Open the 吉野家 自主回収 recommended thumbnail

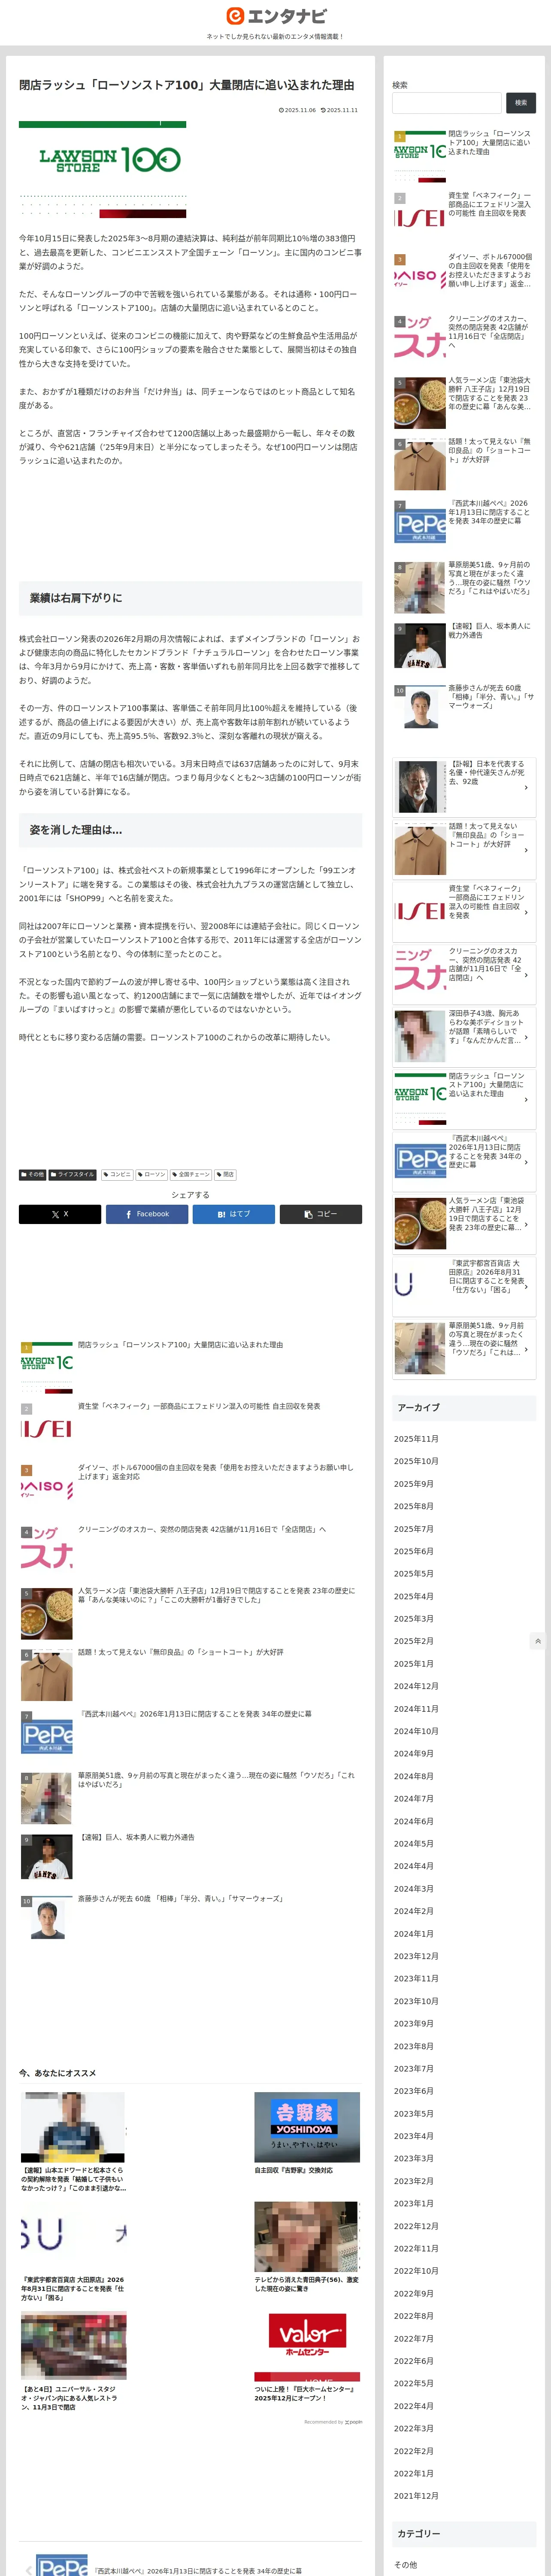[x=307, y=2127]
